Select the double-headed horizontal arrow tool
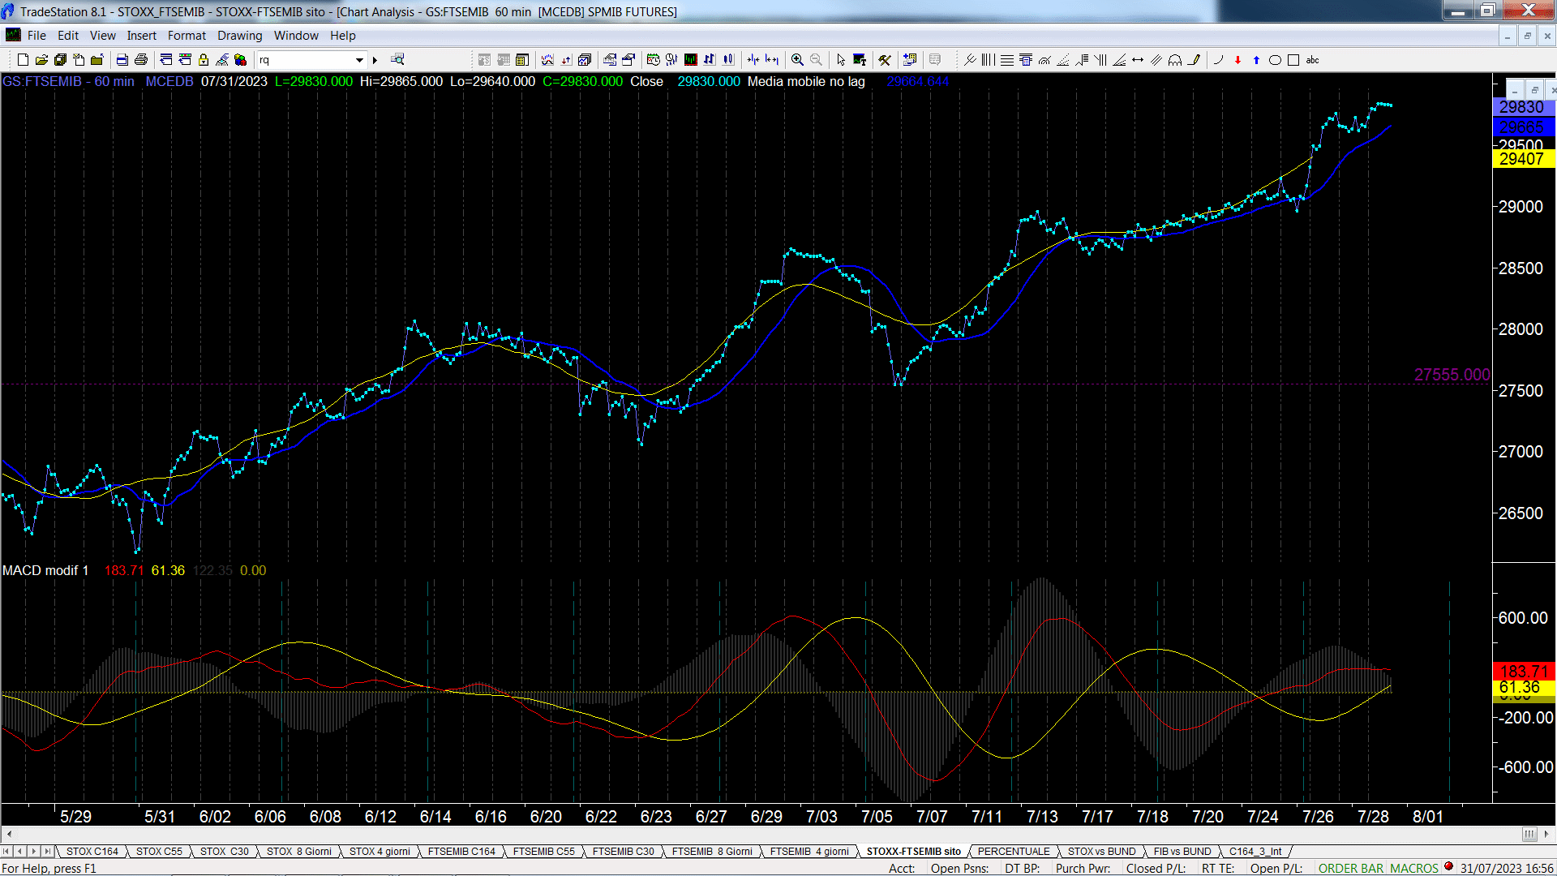1557x876 pixels. (x=1138, y=60)
